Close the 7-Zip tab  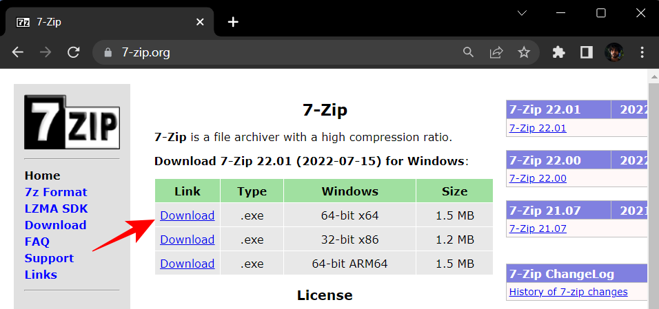[x=201, y=21]
